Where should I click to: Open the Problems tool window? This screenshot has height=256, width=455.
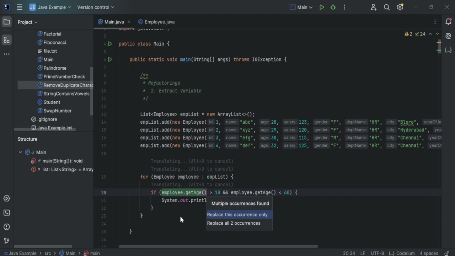[x=6, y=227]
